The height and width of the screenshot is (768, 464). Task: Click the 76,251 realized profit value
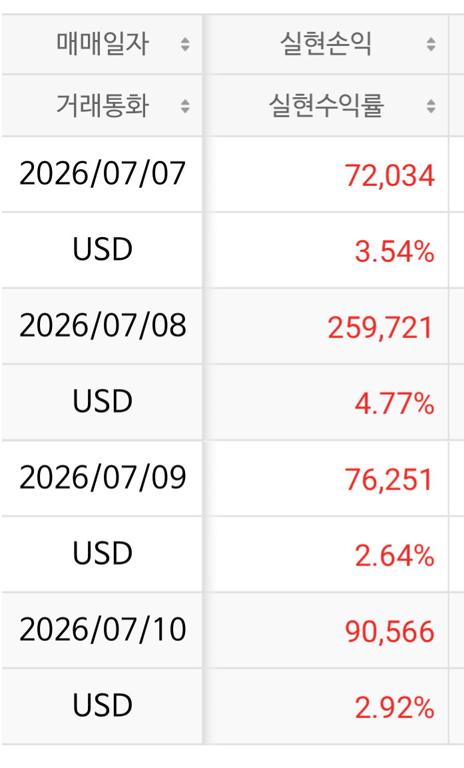click(389, 479)
